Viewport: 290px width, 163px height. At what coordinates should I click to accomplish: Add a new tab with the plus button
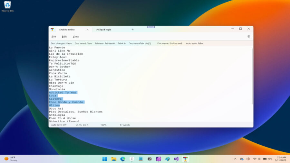point(132,29)
